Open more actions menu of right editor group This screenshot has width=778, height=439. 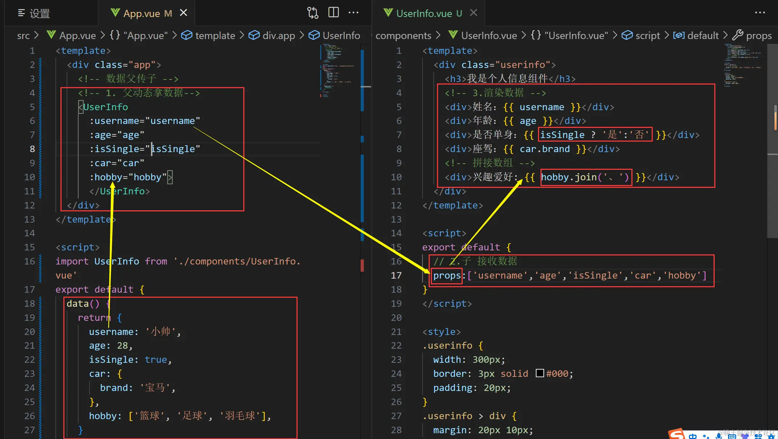[x=760, y=13]
